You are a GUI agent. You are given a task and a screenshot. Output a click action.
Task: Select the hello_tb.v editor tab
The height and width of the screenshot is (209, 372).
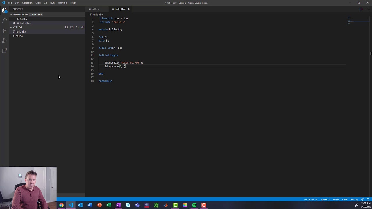click(x=120, y=9)
